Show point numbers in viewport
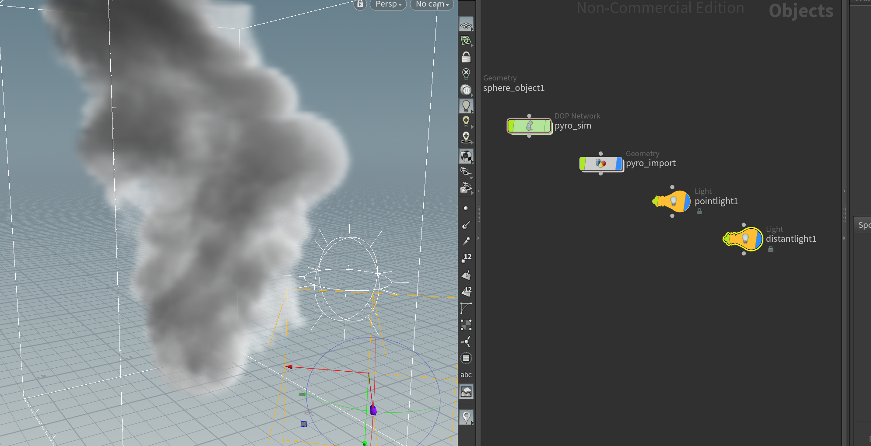This screenshot has width=871, height=446. (x=466, y=258)
